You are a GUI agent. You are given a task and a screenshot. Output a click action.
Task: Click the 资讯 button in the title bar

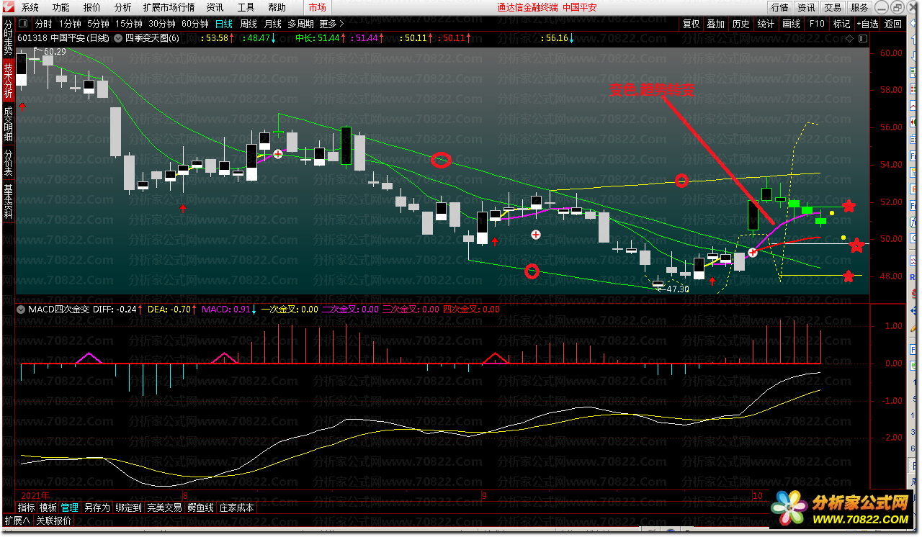pos(806,7)
